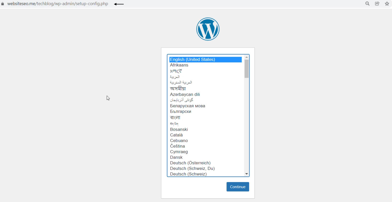This screenshot has width=392, height=202.
Task: Pick Čeština from the language list
Action: 205,146
